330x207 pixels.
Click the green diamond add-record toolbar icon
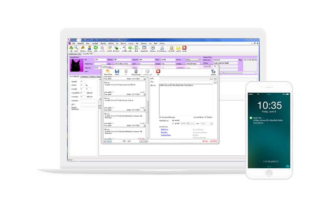tap(71, 48)
